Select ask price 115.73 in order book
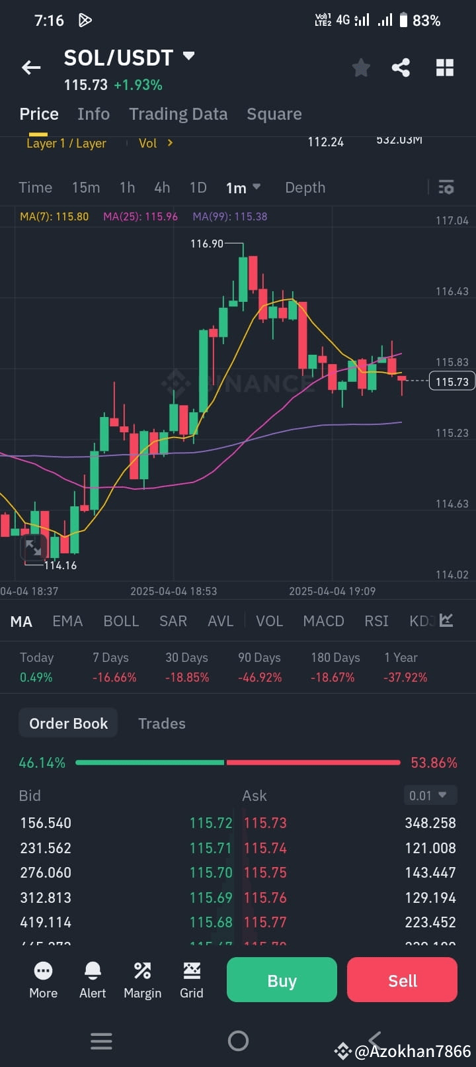 pos(265,823)
